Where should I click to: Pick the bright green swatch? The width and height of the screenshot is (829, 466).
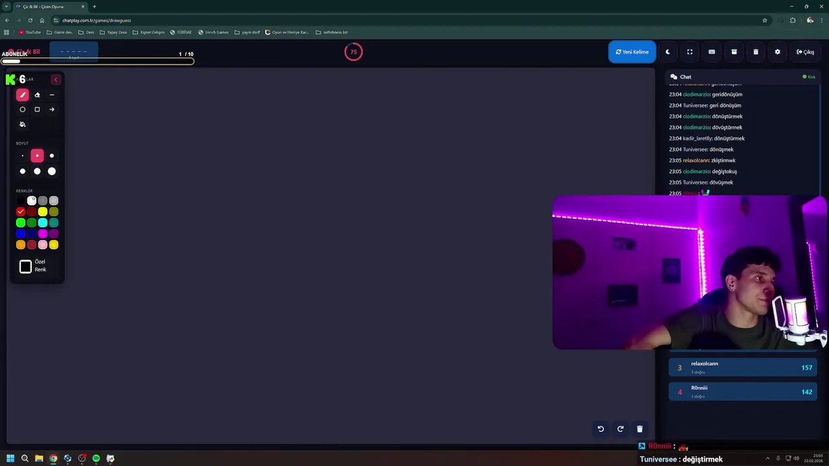[21, 223]
